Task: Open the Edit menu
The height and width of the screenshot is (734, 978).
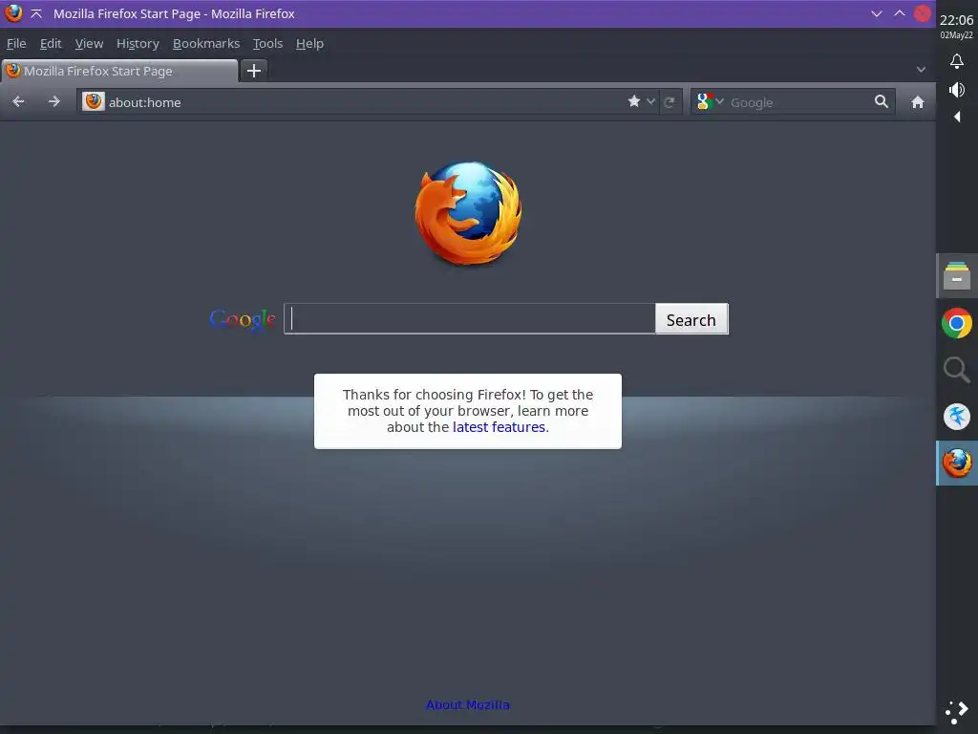Action: (x=51, y=44)
